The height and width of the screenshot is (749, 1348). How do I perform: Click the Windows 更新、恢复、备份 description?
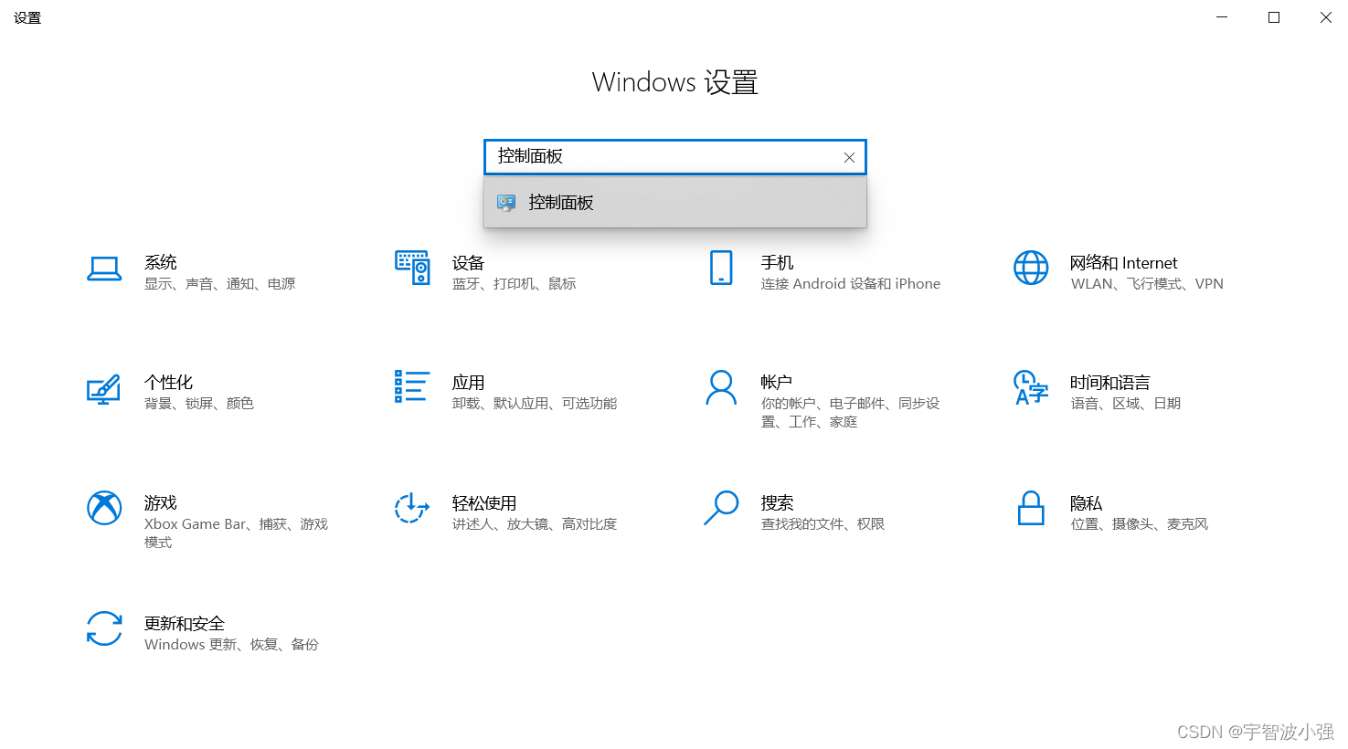pos(231,645)
